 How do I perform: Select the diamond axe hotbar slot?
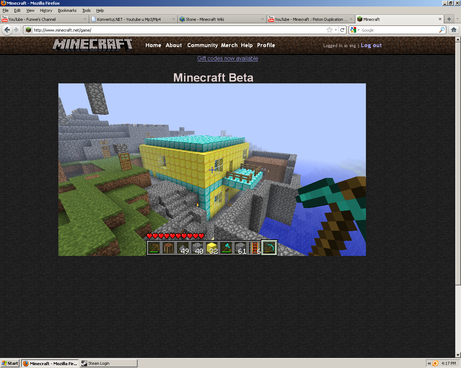tap(226, 248)
